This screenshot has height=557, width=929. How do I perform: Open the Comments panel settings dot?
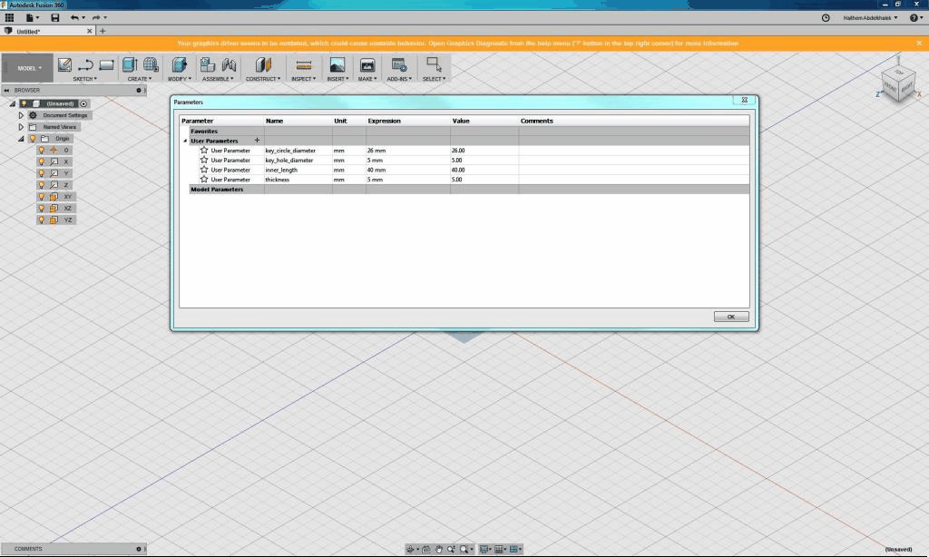pos(139,550)
